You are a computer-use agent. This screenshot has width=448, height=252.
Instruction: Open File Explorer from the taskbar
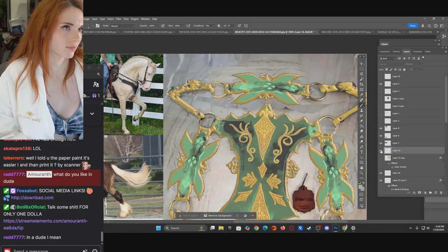(x=221, y=228)
